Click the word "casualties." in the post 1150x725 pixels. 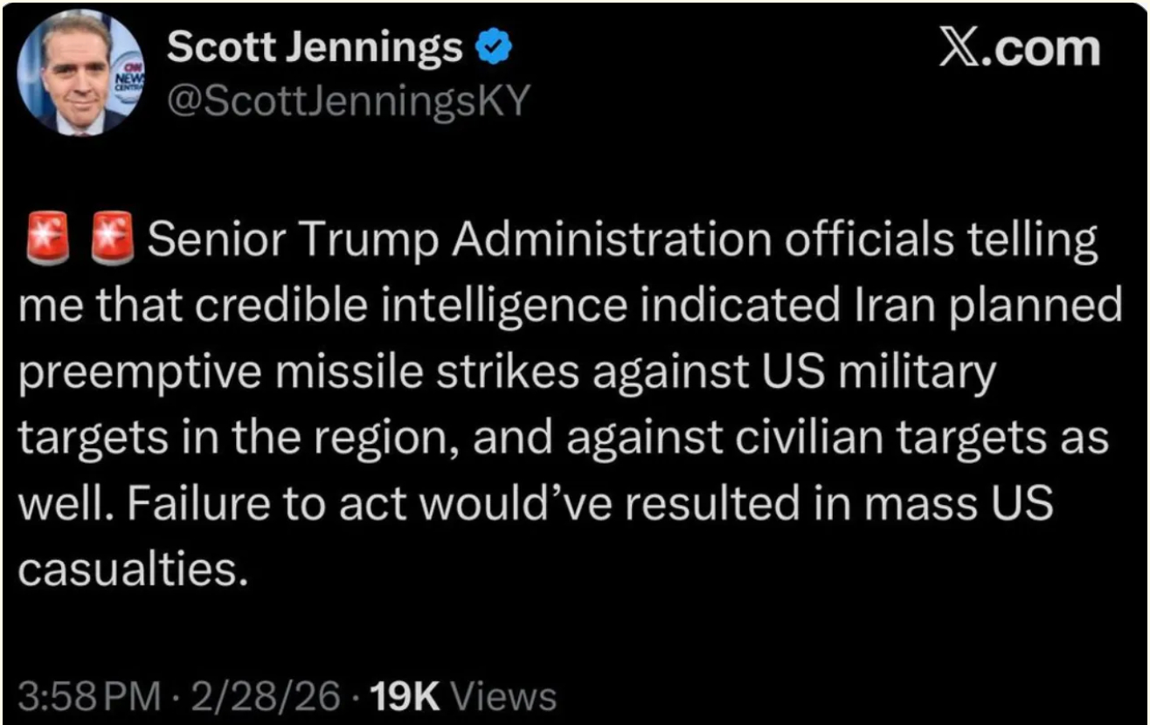tap(128, 569)
